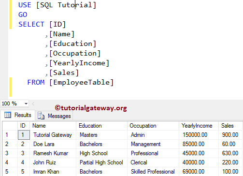Click the Messages tab document icon
Image resolution: width=243 pixels, height=176 pixels.
point(41,116)
